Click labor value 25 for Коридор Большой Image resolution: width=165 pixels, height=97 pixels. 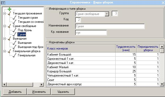[134, 71]
